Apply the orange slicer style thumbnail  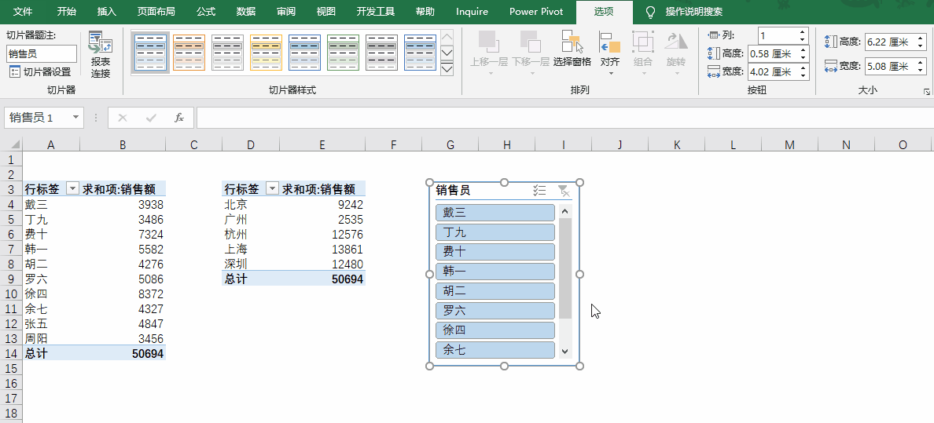189,53
